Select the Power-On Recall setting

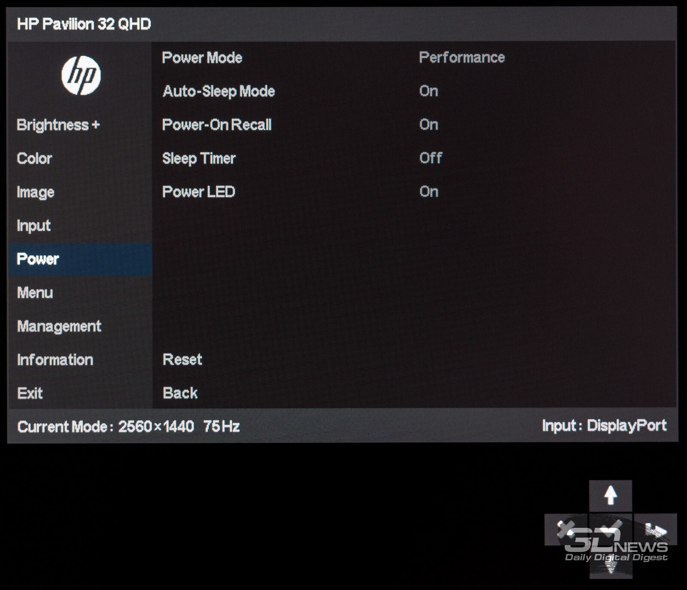coord(217,125)
